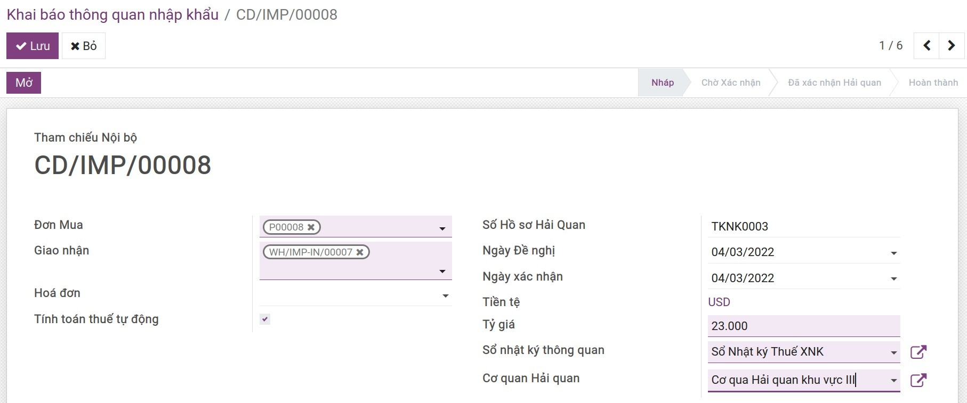Open the Ngày xác nhận date picker
Image resolution: width=967 pixels, height=403 pixels.
click(893, 278)
